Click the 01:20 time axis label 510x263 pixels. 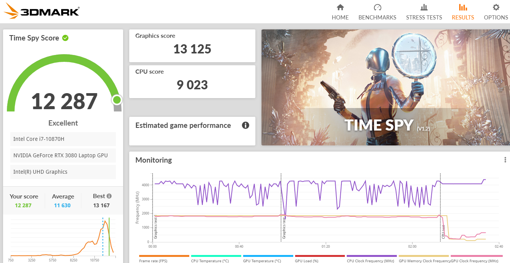(326, 247)
